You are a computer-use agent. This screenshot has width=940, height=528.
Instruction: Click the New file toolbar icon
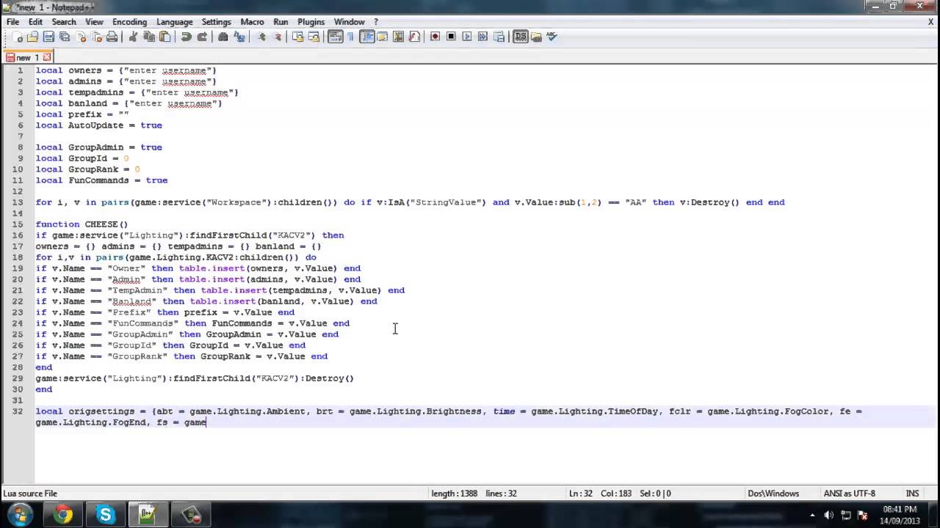[17, 37]
